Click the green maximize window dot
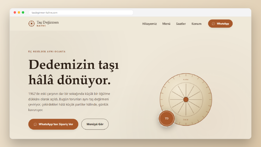 tap(23, 13)
